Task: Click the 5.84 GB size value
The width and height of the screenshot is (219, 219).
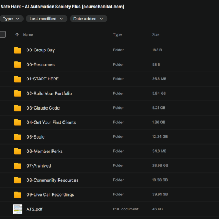Action: pos(159,93)
